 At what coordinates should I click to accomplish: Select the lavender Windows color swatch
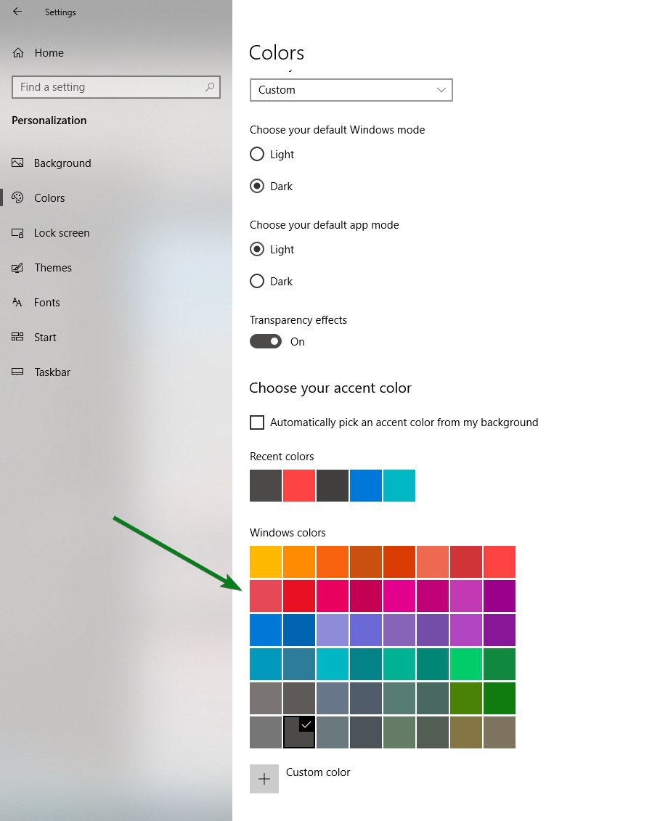point(332,630)
